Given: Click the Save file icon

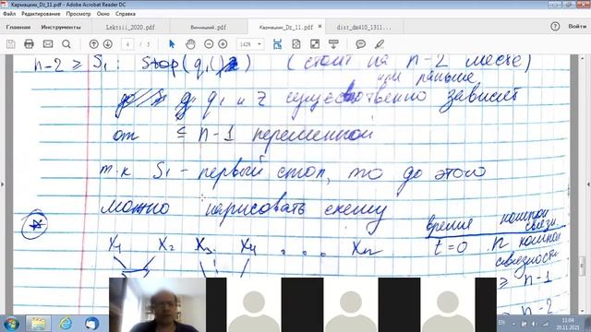Looking at the screenshot, I should click(10, 44).
